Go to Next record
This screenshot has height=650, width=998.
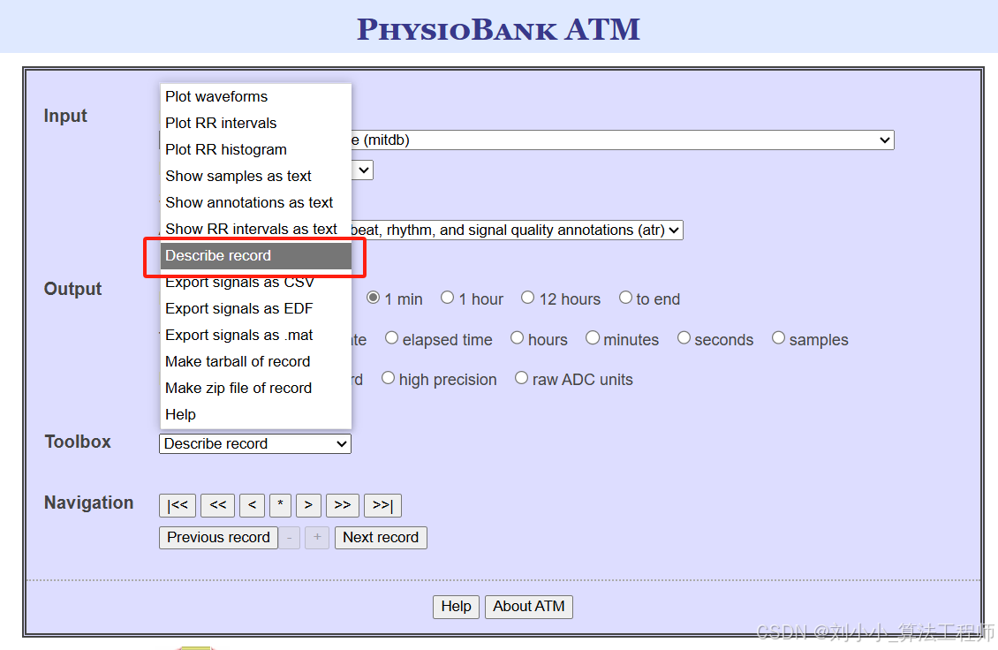(x=381, y=538)
